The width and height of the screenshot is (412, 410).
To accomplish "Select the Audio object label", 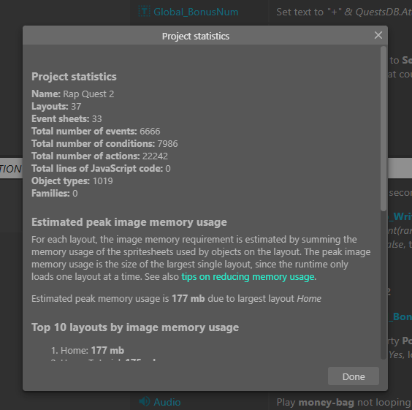I will click(x=167, y=402).
